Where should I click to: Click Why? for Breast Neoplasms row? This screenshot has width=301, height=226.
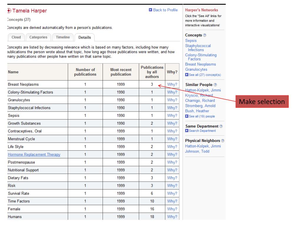tap(172, 84)
